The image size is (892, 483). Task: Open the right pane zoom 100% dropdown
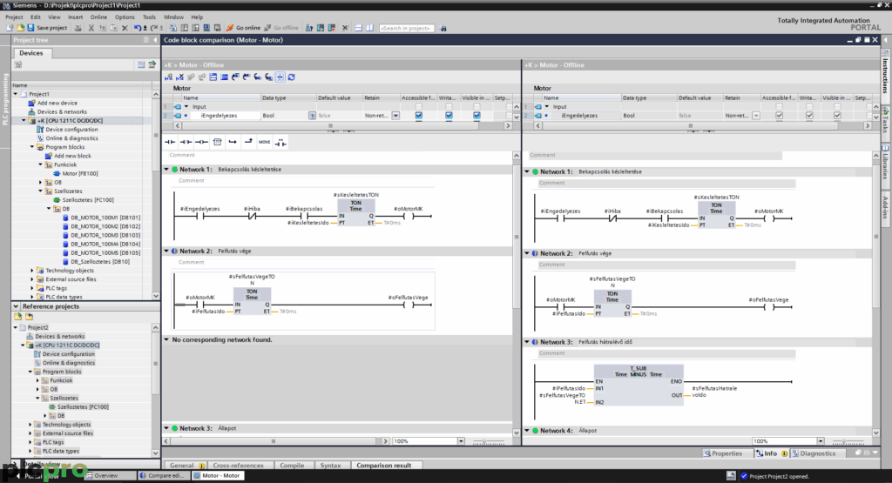point(821,441)
